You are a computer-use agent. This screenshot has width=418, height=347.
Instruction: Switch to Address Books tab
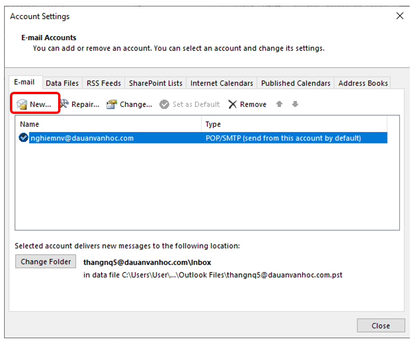[363, 83]
